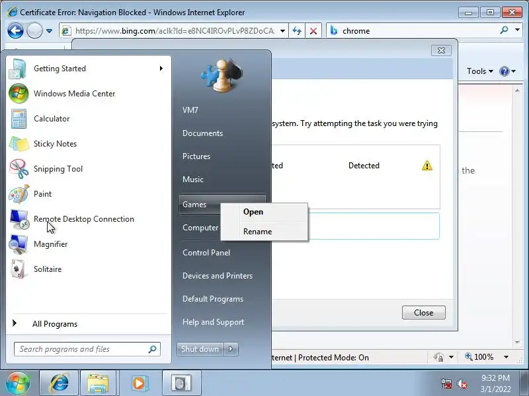Viewport: 529px width, 396px height.
Task: Launch Windows Media Center icon
Action: tap(19, 94)
